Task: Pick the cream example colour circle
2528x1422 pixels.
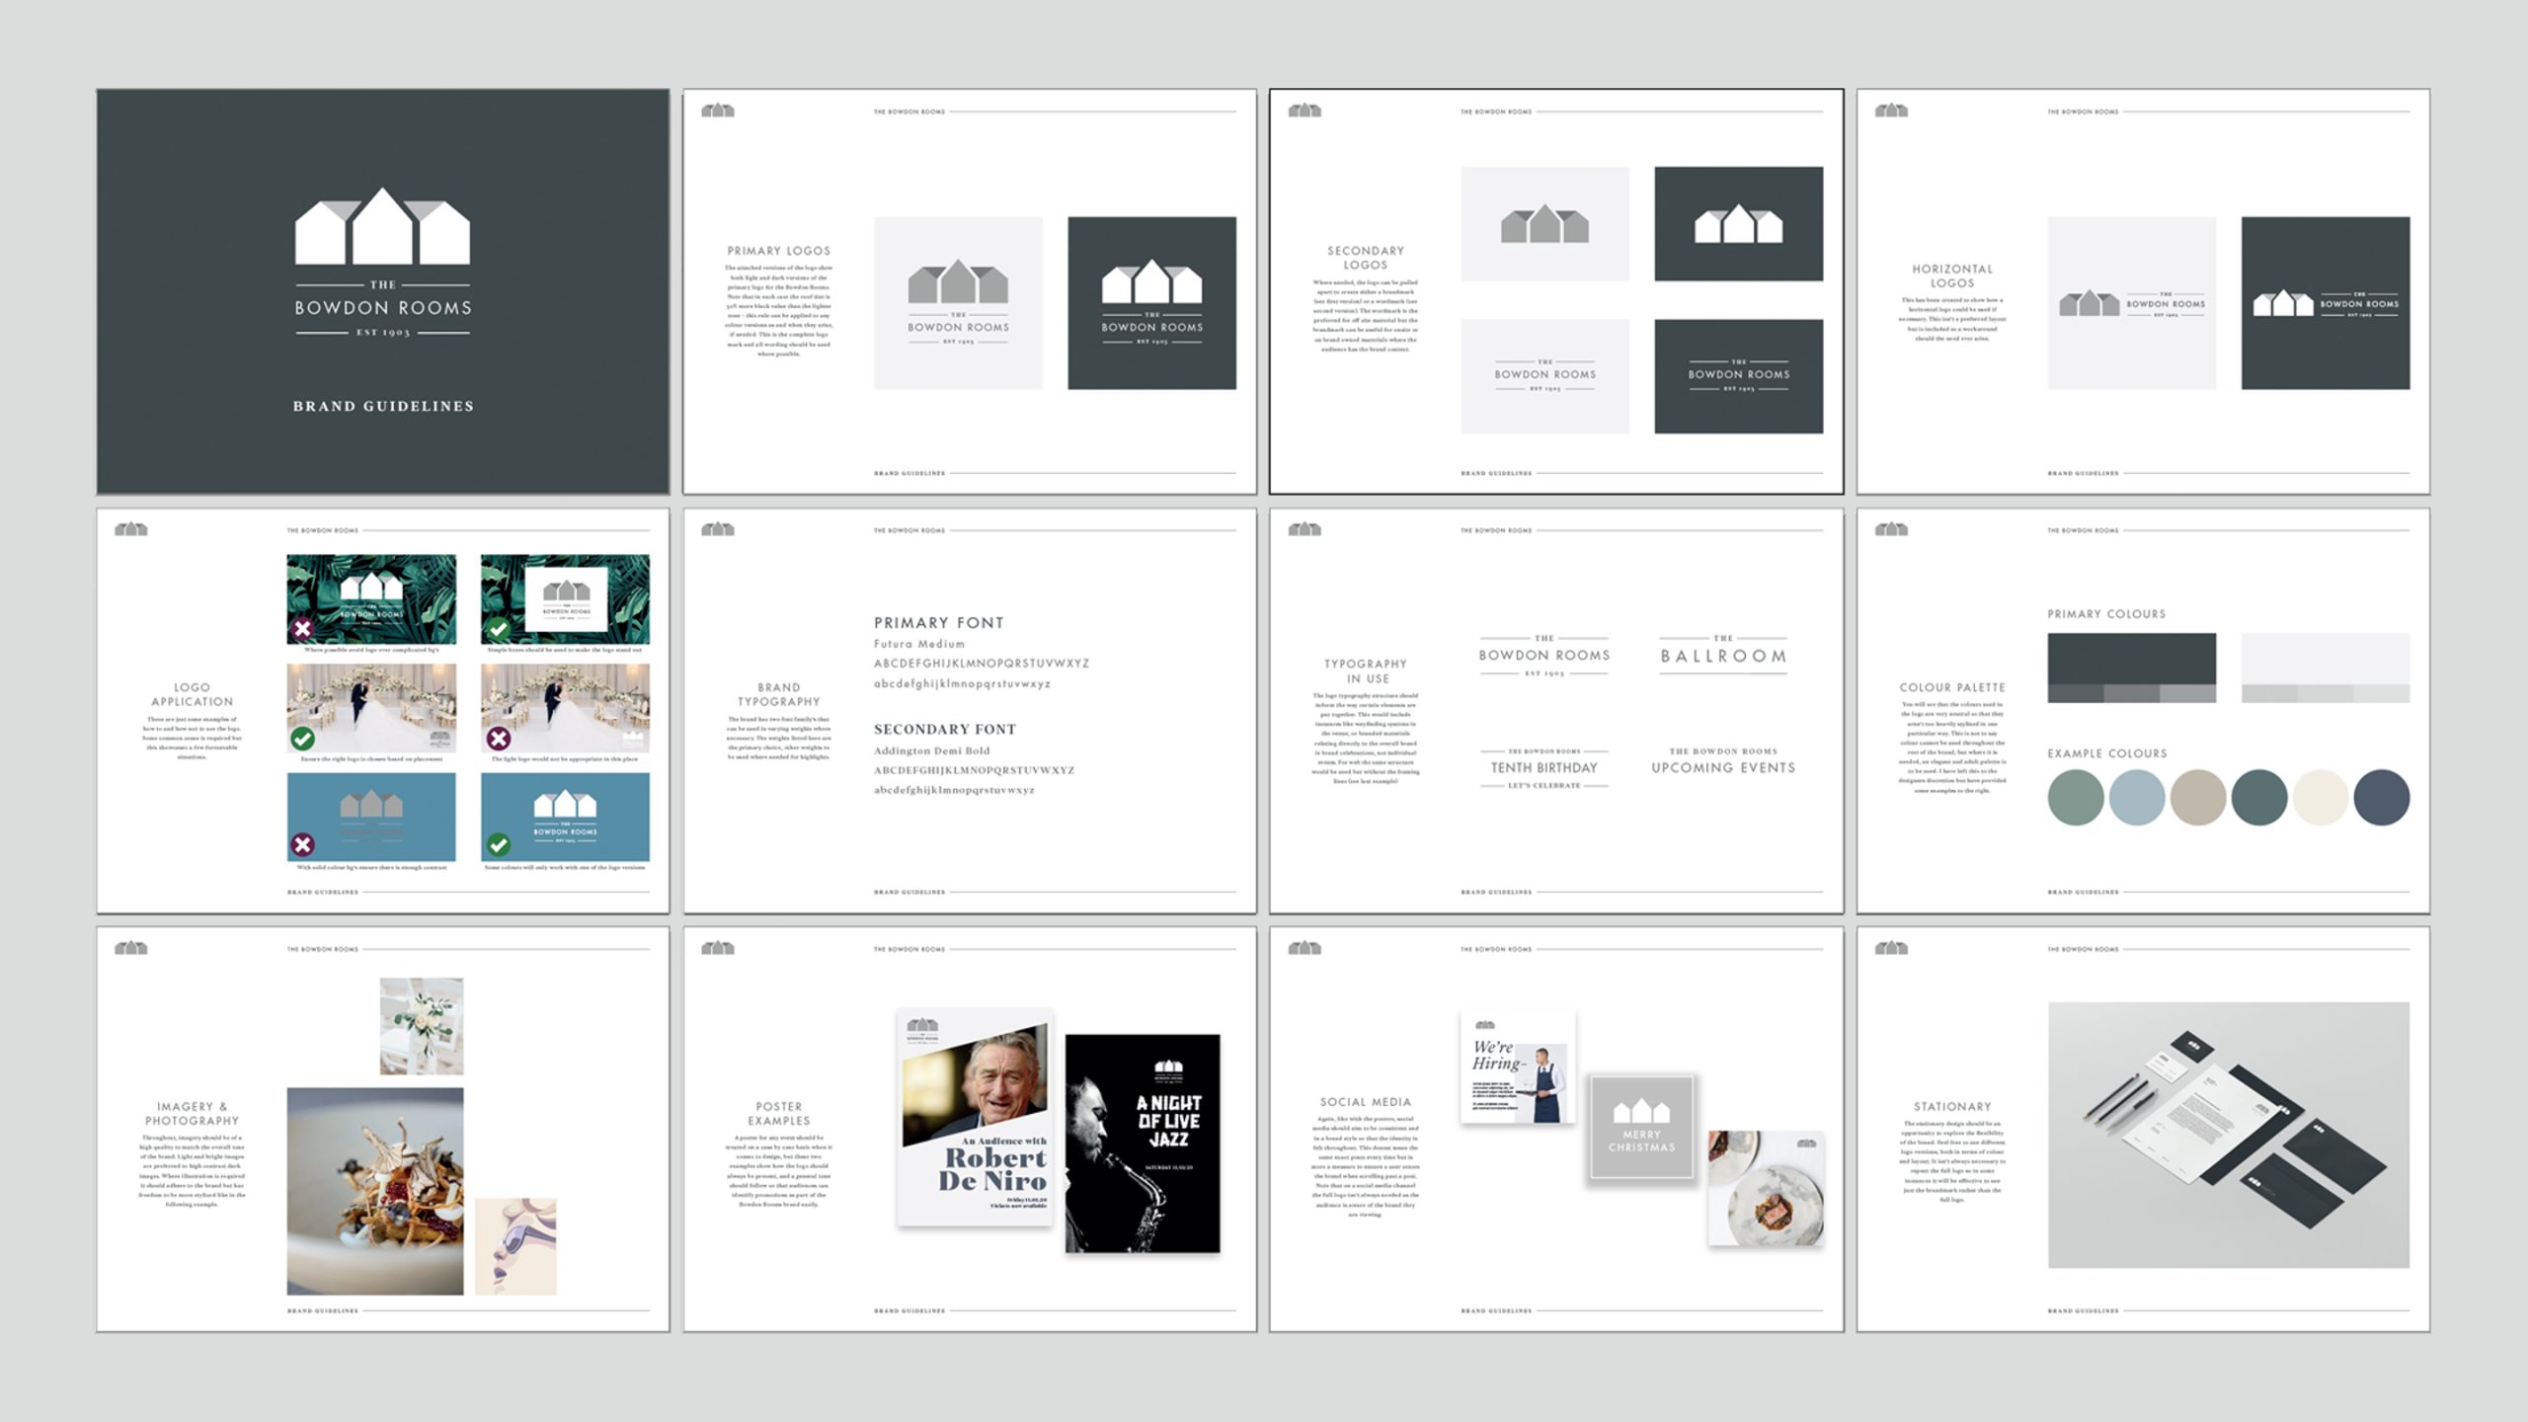Action: [2321, 797]
